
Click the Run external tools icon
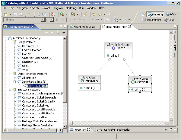pyautogui.click(x=73, y=14)
